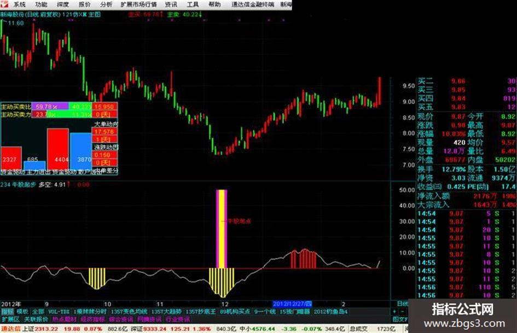Open the 扩展市场行情 menu
517x333 pixels.
[x=138, y=4]
